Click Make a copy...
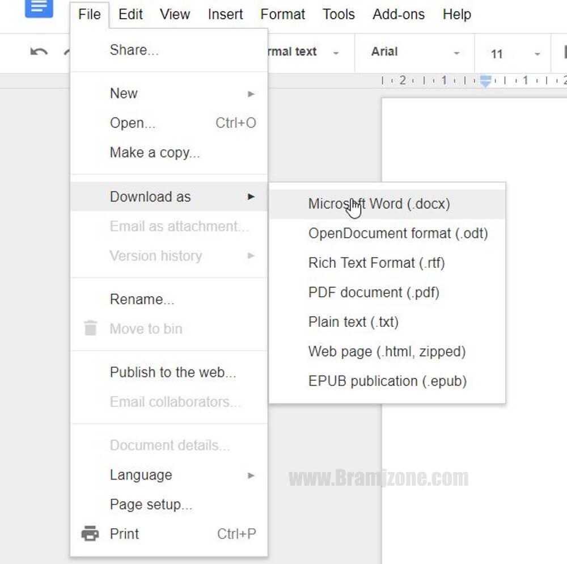Viewport: 567px width, 564px height. tap(169, 153)
